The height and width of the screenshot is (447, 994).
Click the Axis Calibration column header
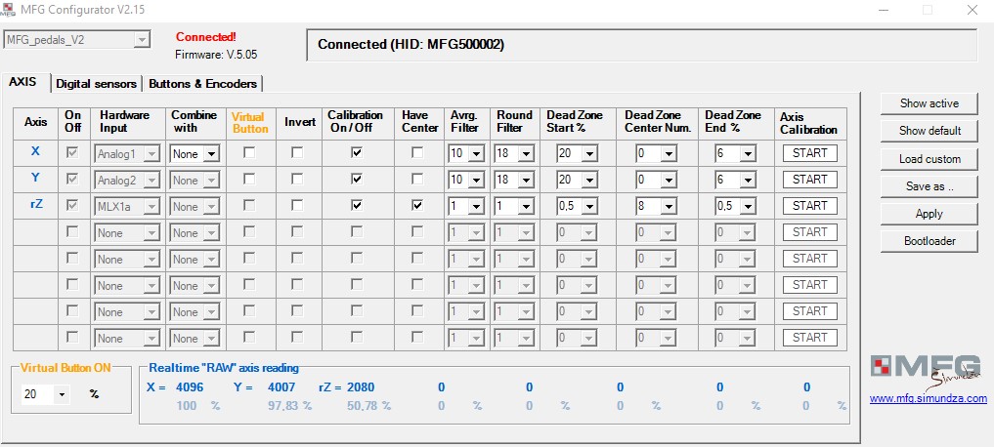click(x=809, y=124)
